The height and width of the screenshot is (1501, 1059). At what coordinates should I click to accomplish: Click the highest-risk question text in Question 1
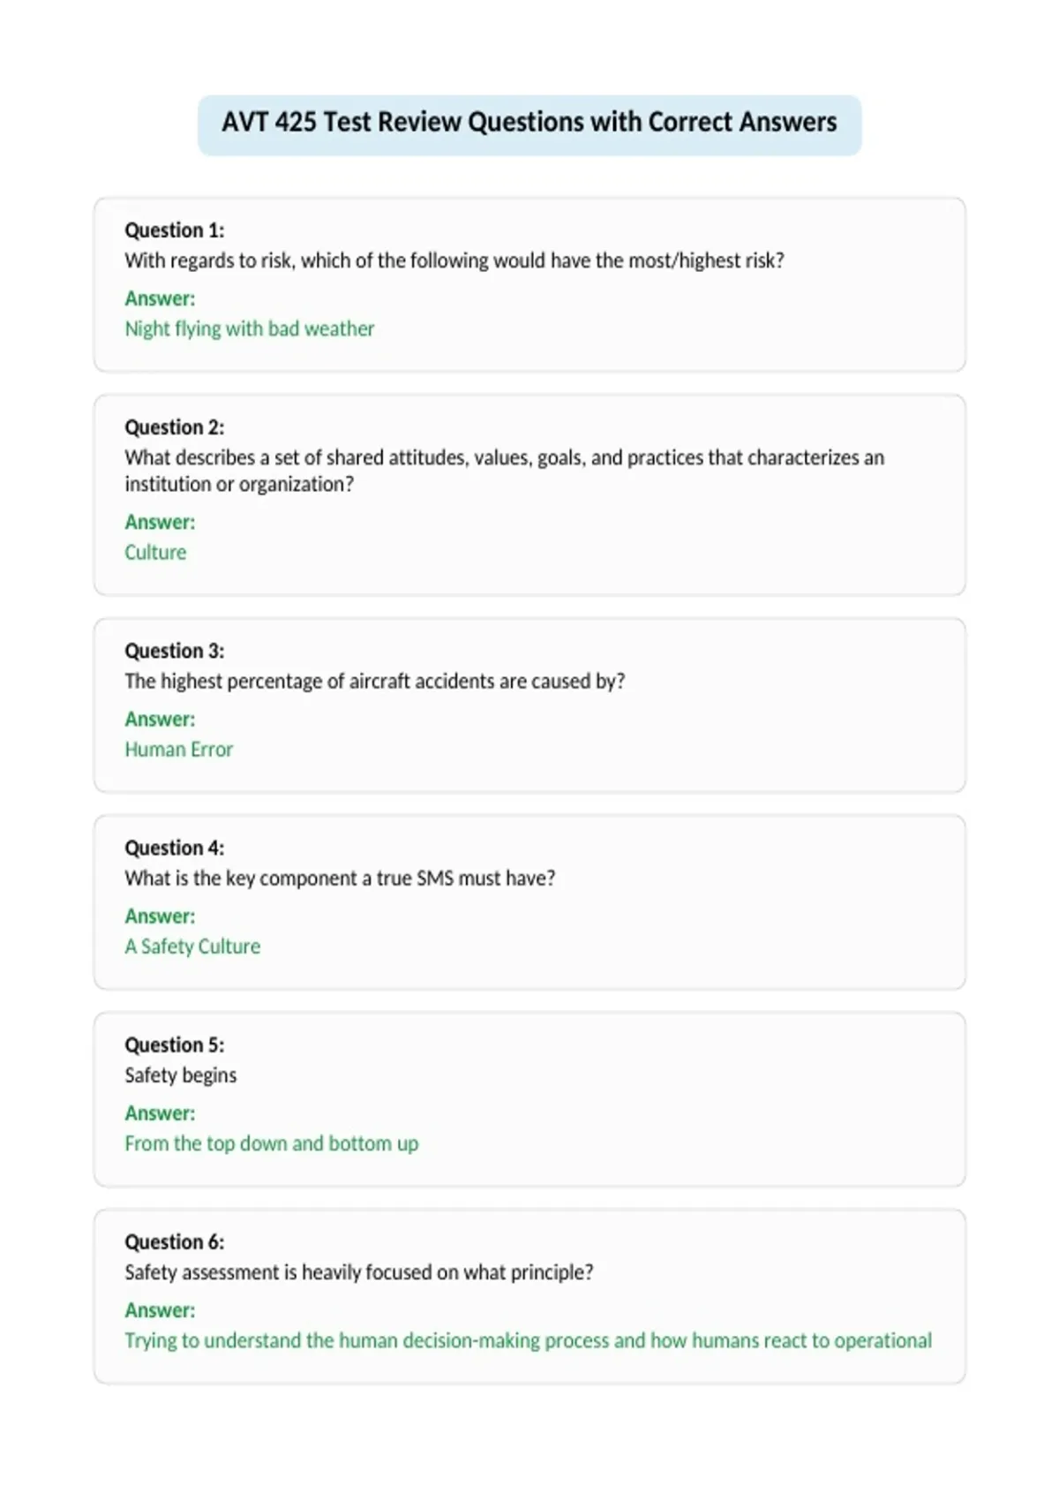point(454,261)
